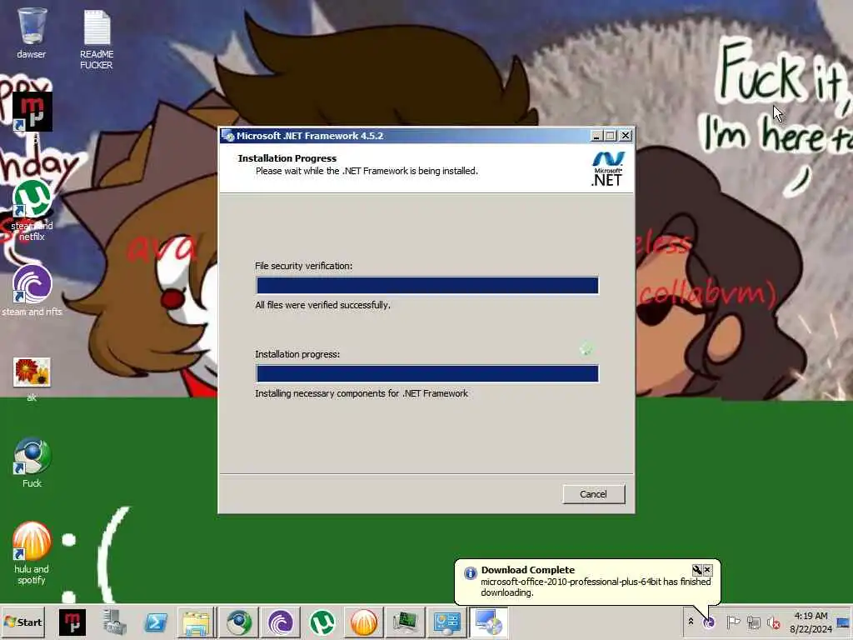Click the 'File security verification:' label

point(303,266)
